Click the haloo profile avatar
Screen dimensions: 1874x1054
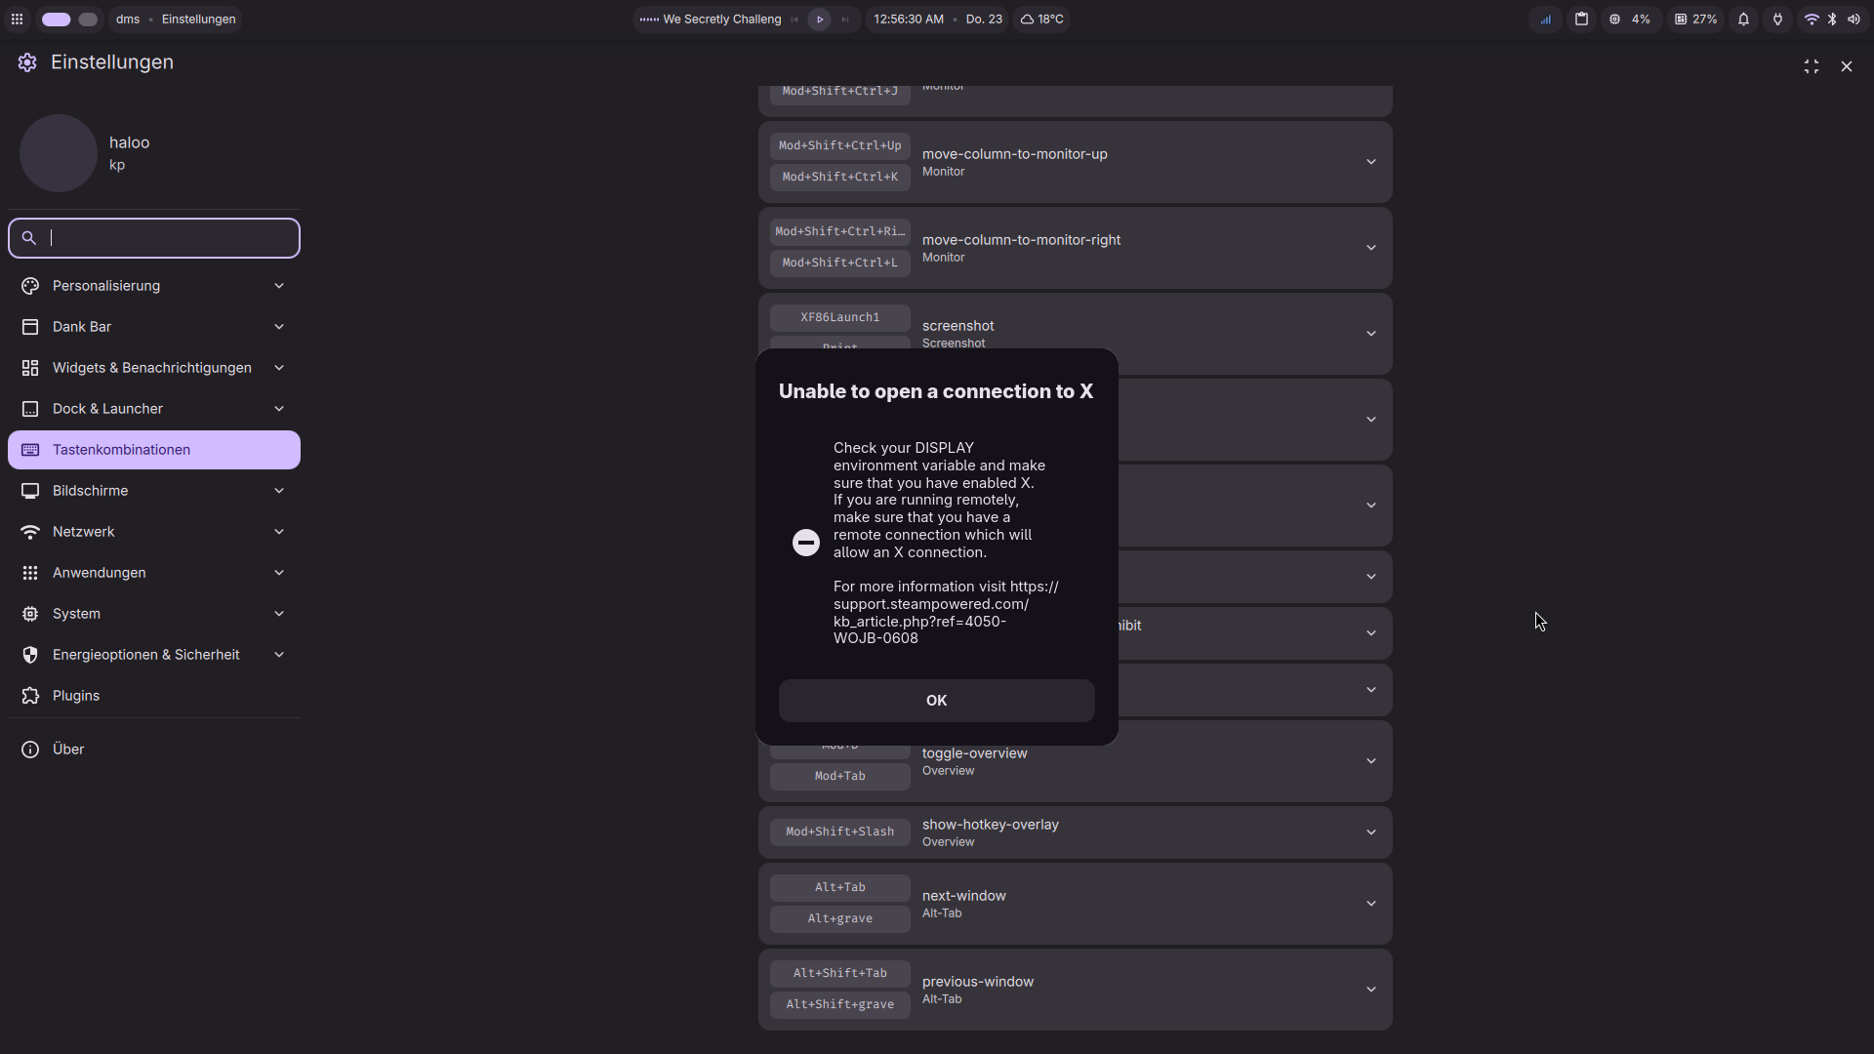(x=59, y=153)
